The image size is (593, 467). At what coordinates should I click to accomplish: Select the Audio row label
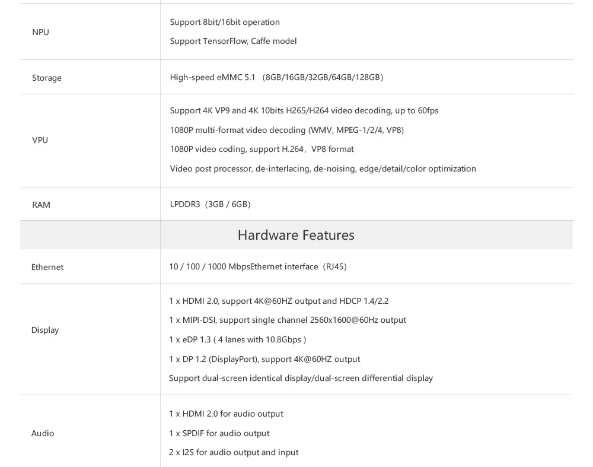click(x=43, y=433)
